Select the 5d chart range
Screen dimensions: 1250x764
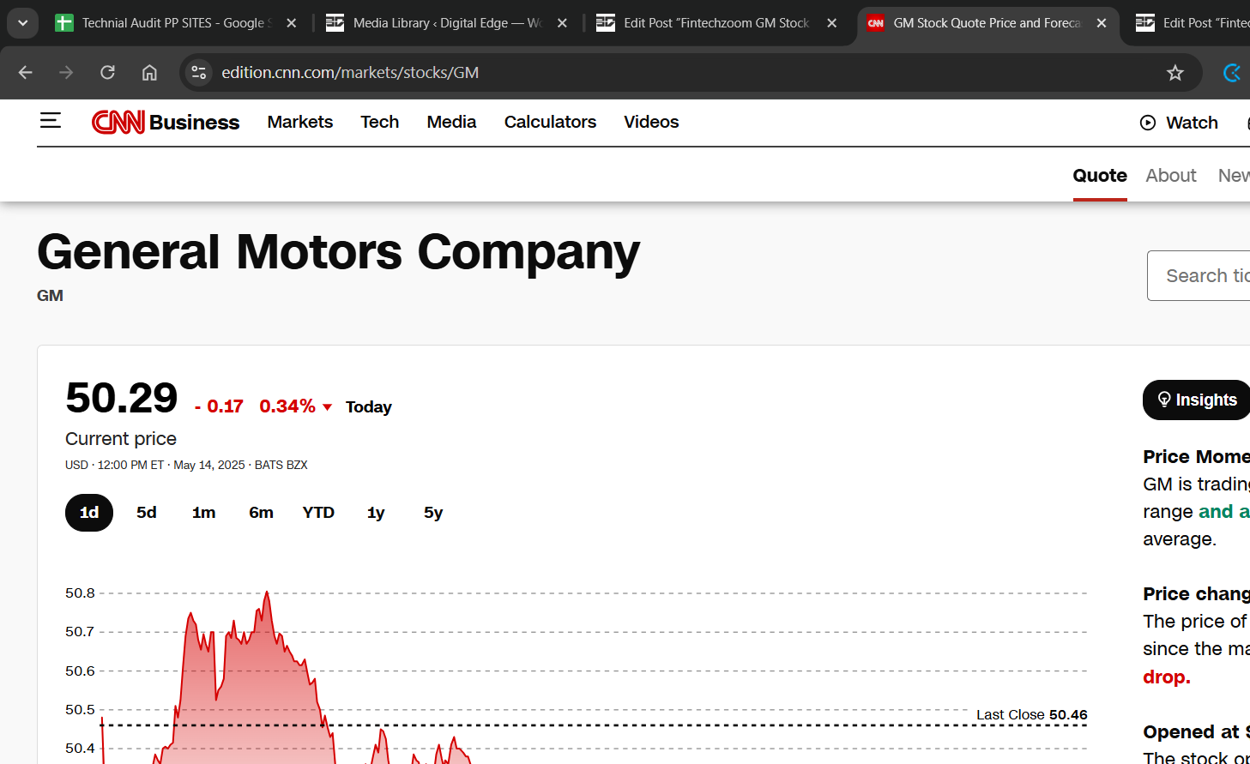[x=147, y=513]
